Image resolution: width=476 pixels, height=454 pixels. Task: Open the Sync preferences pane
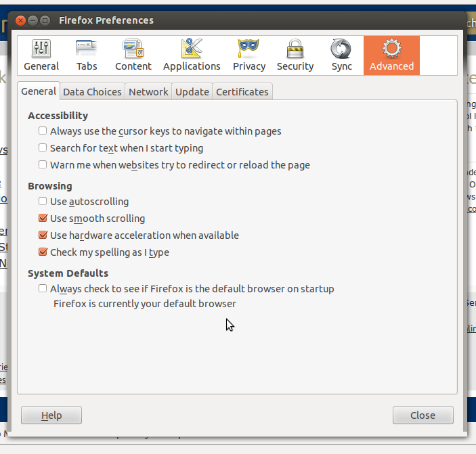pos(341,55)
